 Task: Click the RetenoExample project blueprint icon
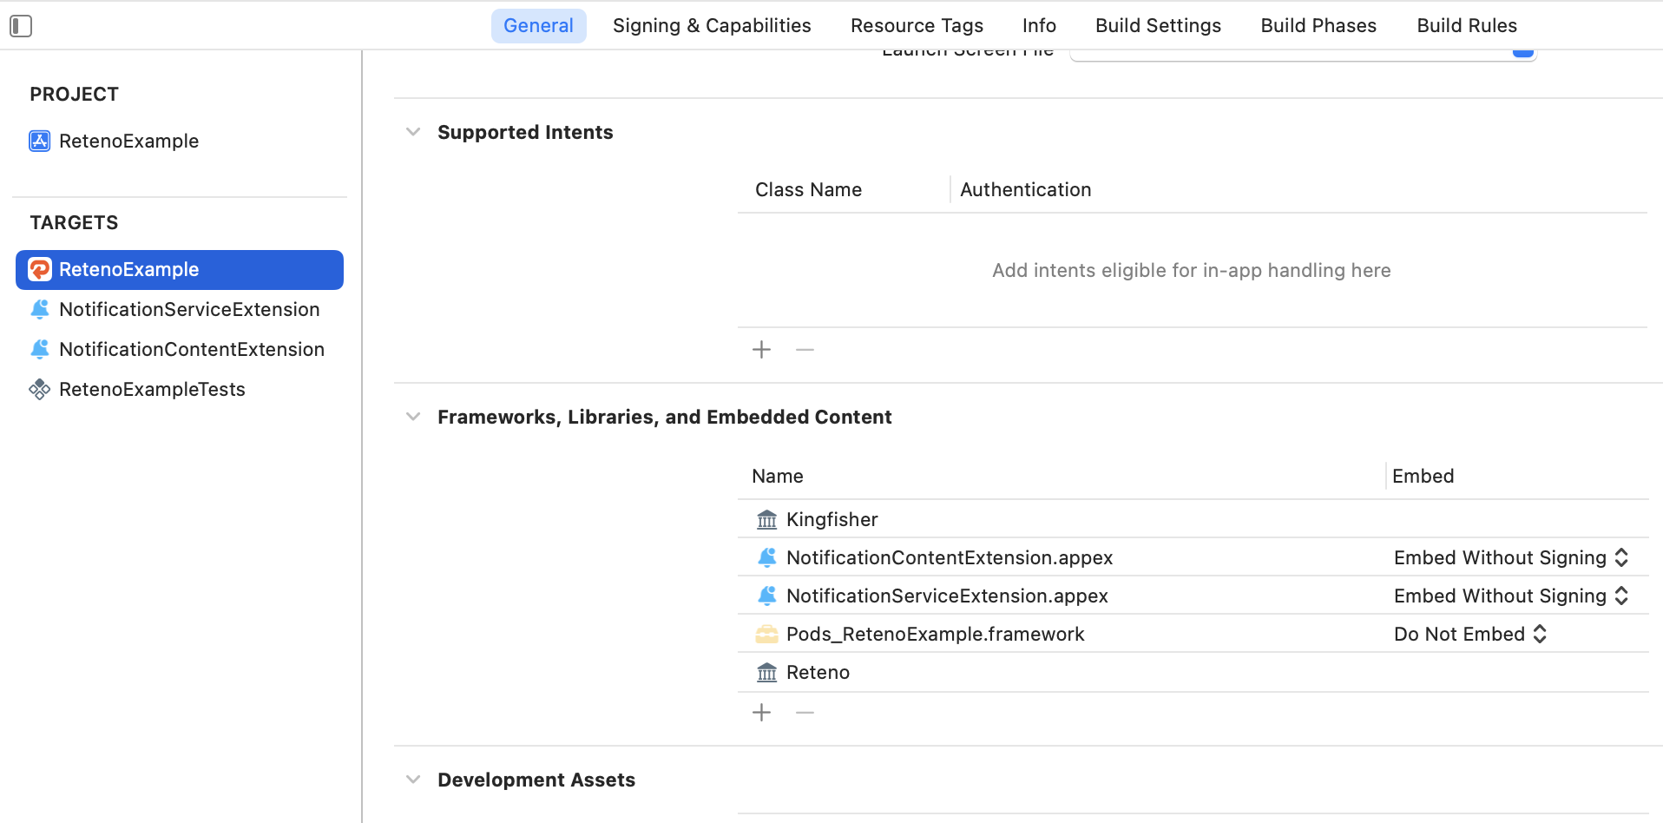click(x=40, y=141)
